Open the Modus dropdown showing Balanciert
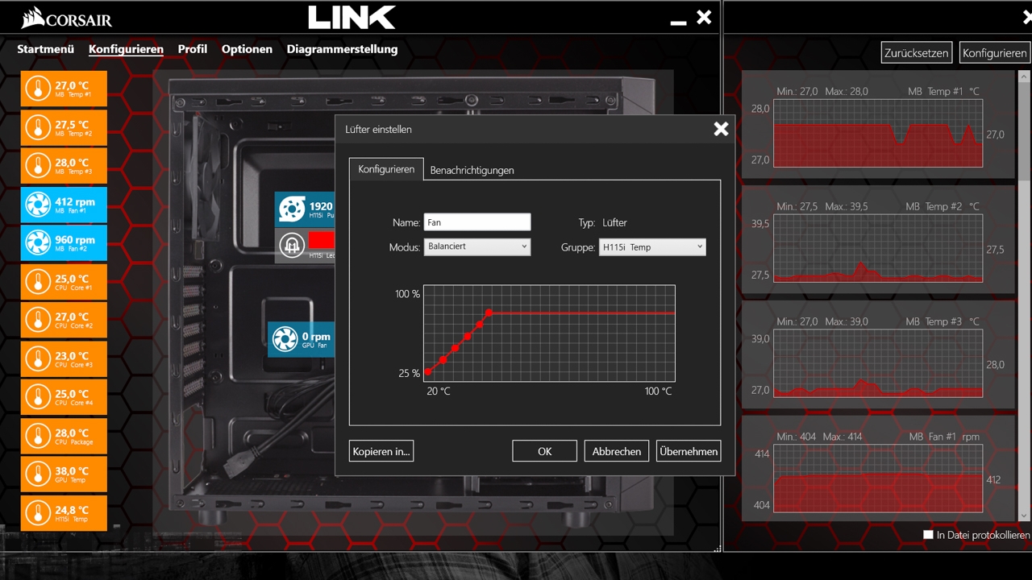 [477, 246]
